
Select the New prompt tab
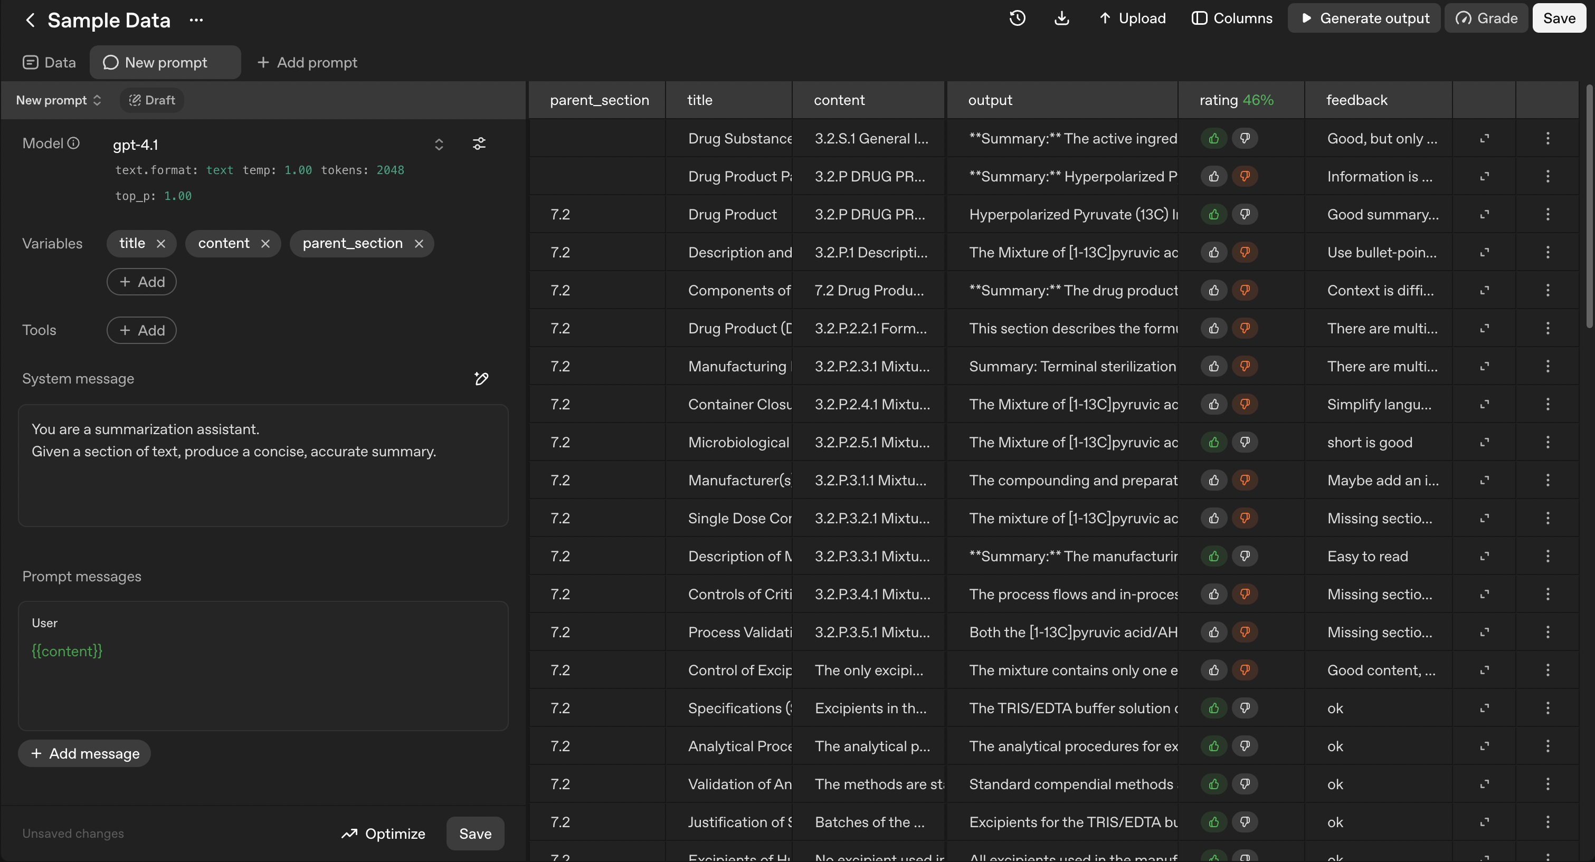(x=165, y=62)
